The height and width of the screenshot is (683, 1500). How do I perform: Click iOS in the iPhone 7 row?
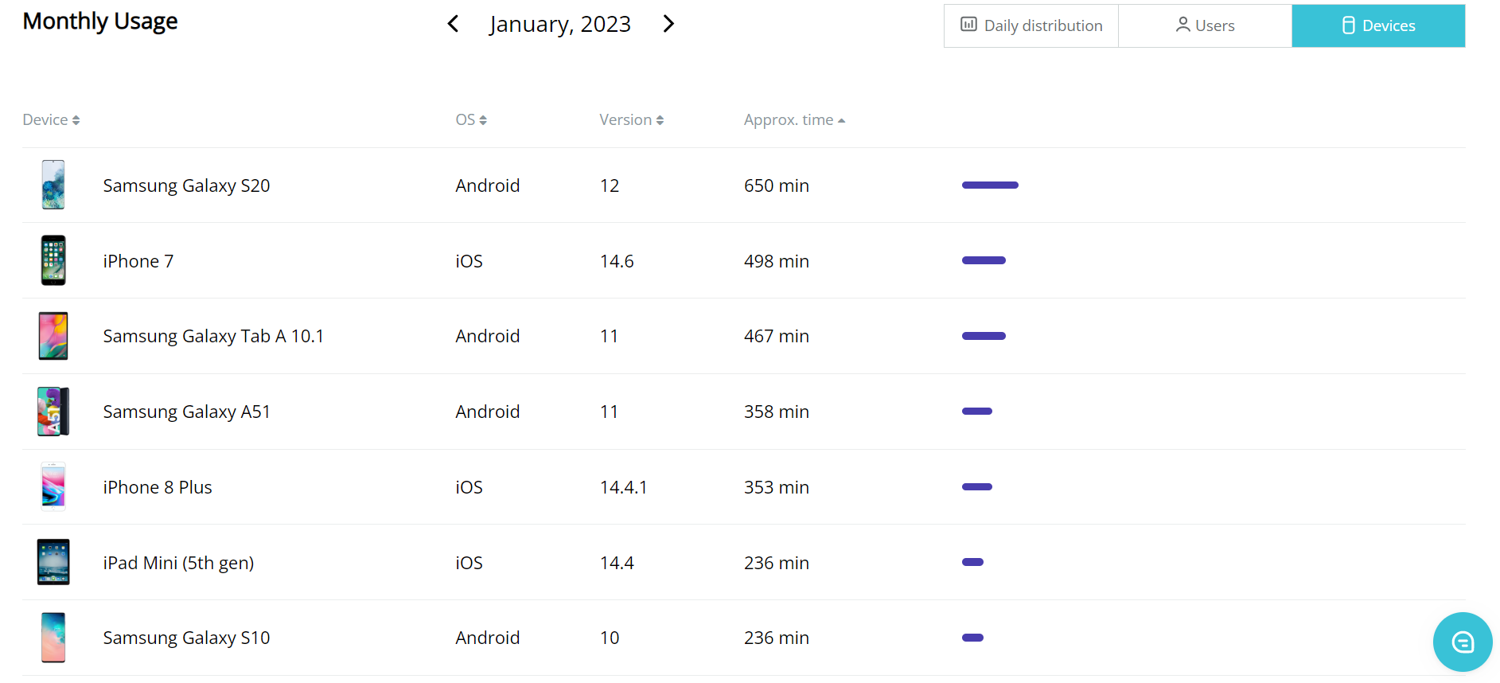click(x=469, y=261)
